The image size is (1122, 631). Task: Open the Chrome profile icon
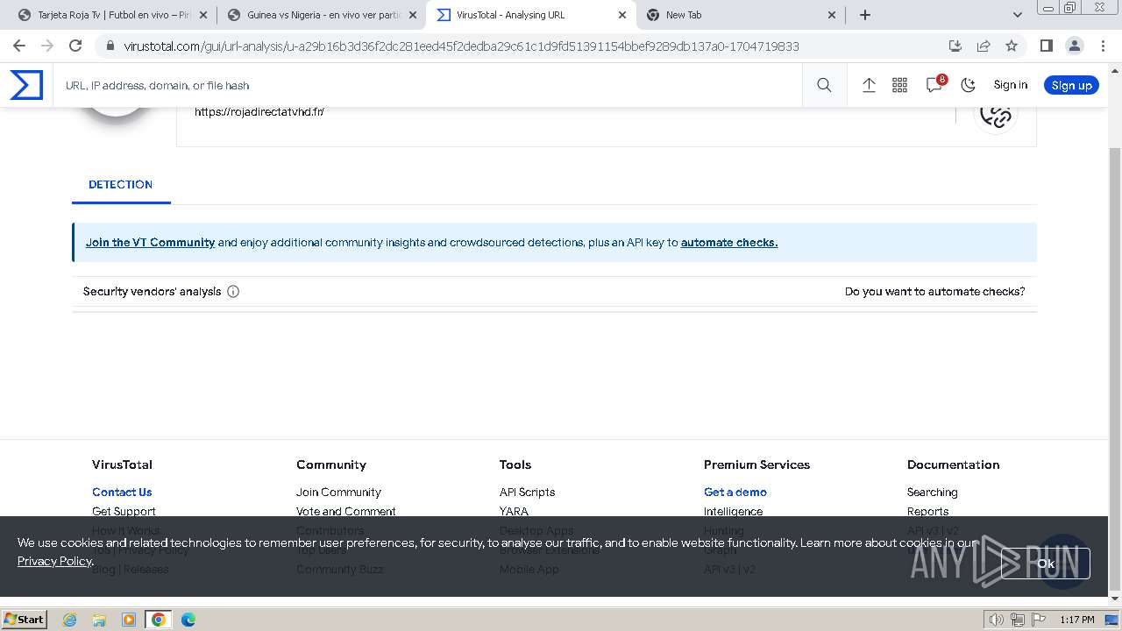1075,46
